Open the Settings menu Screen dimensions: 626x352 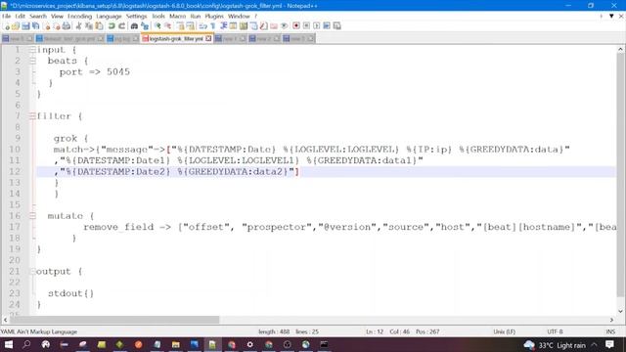pos(137,17)
